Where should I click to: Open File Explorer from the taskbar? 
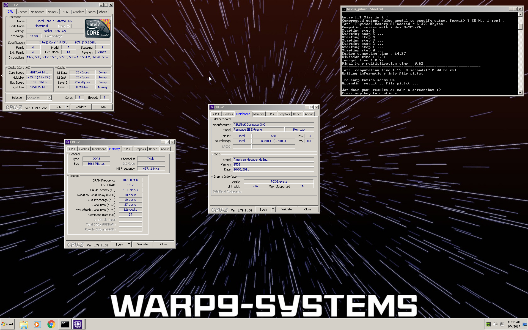[24, 324]
